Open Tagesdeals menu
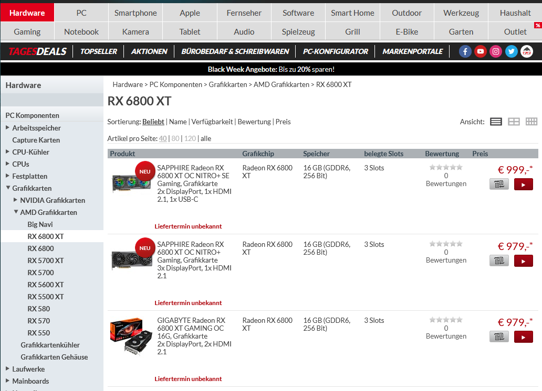Image resolution: width=542 pixels, height=391 pixels. (37, 52)
